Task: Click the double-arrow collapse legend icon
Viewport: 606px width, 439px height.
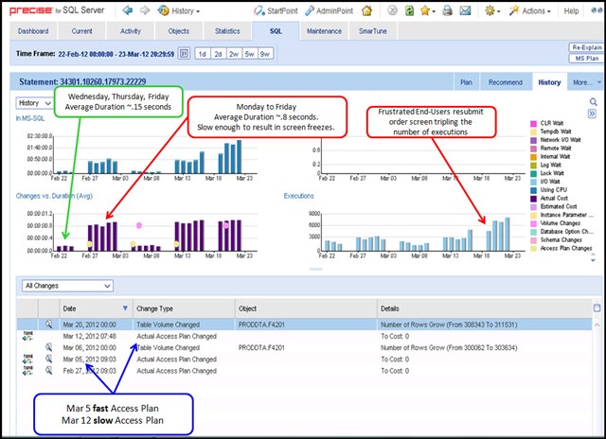Action: (x=592, y=114)
